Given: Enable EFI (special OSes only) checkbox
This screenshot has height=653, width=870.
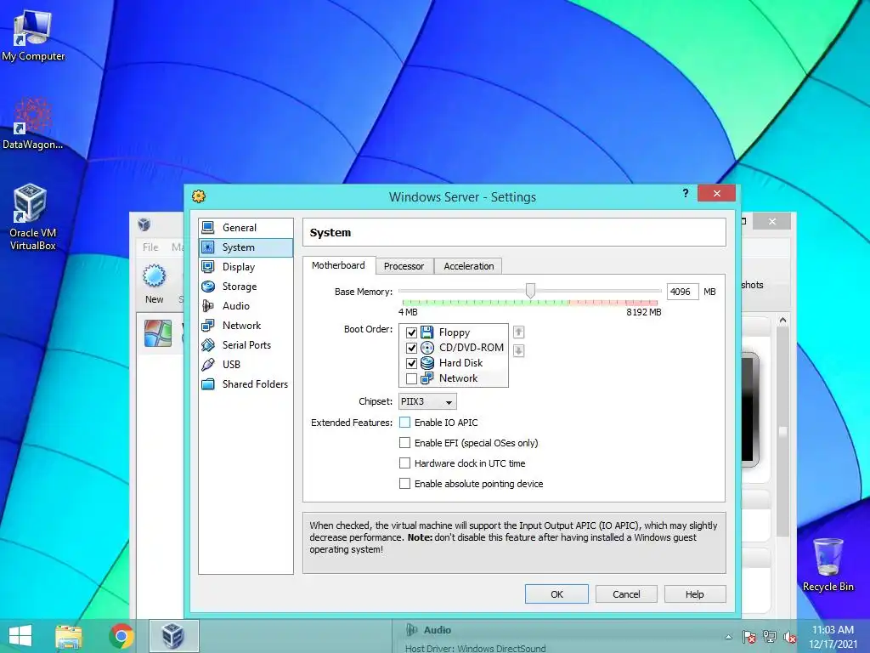Looking at the screenshot, I should point(405,442).
